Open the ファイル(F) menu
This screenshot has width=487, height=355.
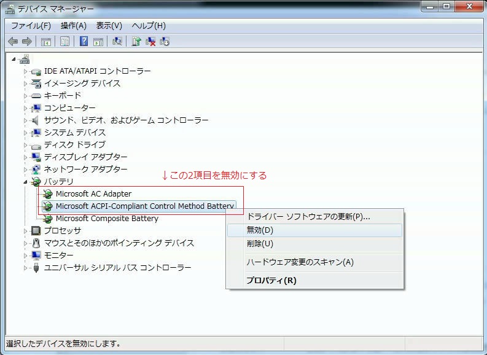(x=31, y=25)
